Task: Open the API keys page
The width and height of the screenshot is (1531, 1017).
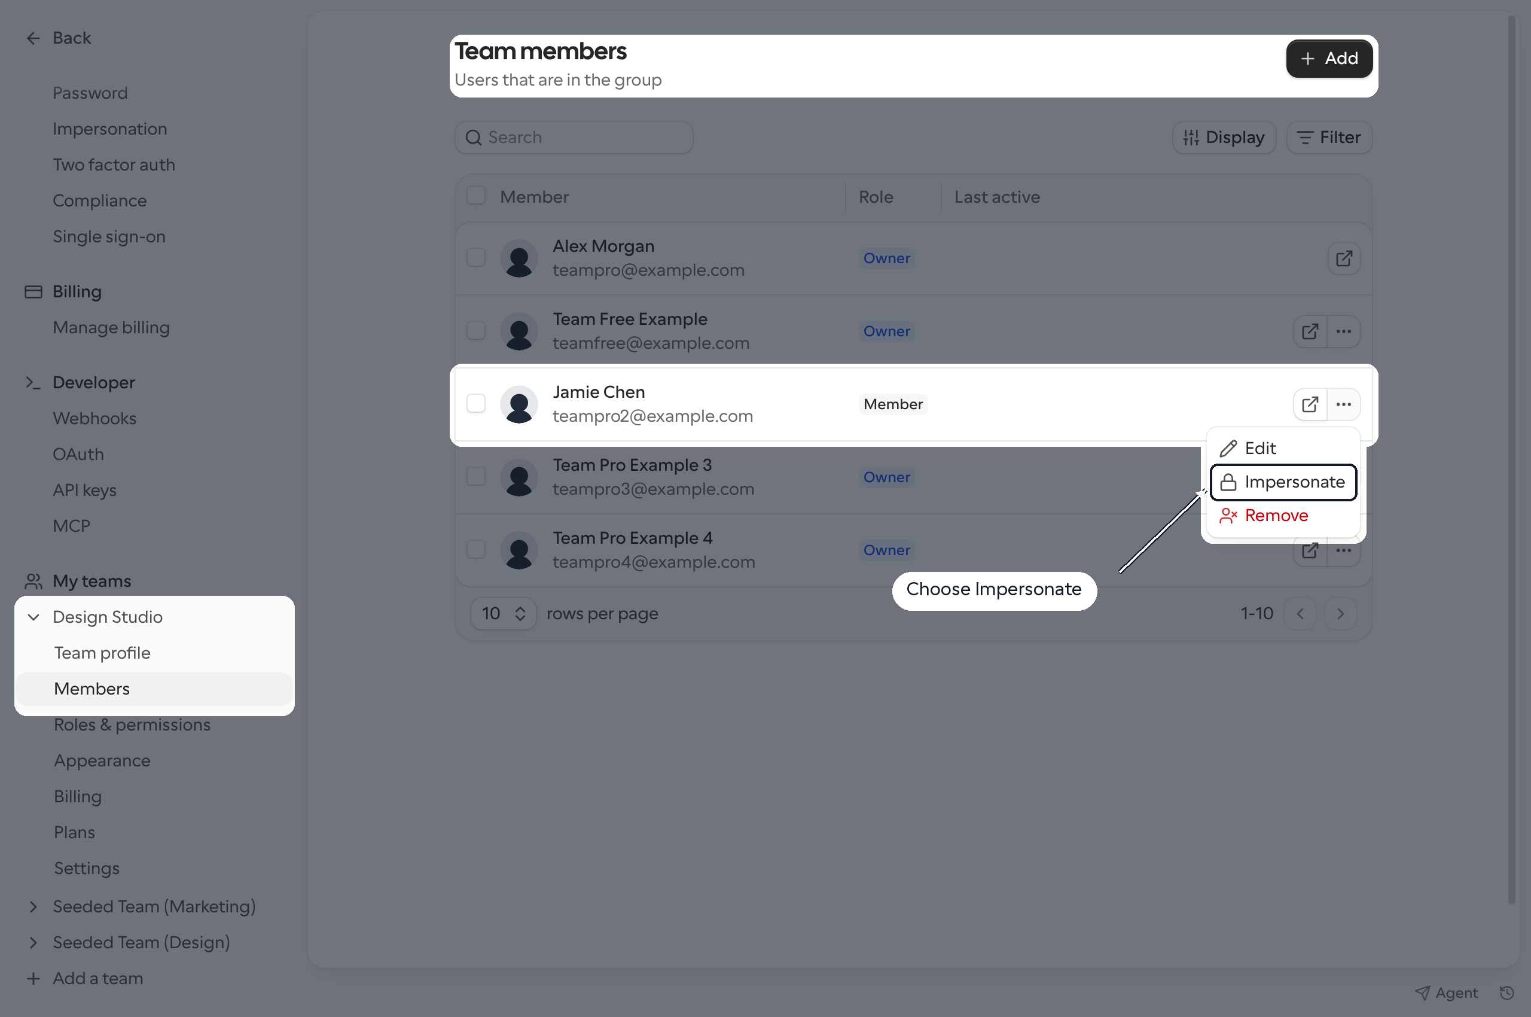Action: (x=85, y=491)
